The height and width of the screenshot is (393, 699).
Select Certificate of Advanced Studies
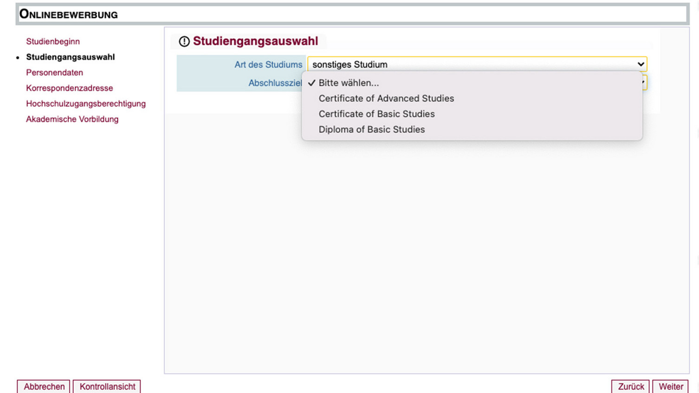pos(386,98)
